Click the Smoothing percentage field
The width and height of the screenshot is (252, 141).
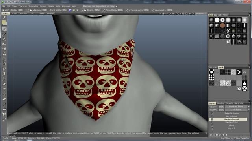[120, 10]
